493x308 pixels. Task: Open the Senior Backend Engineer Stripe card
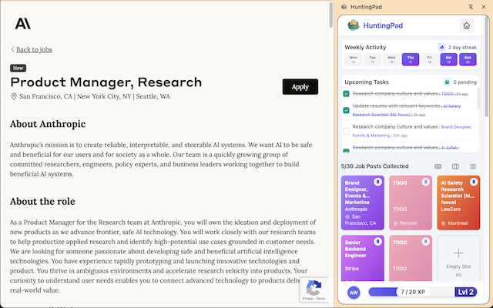(x=362, y=258)
